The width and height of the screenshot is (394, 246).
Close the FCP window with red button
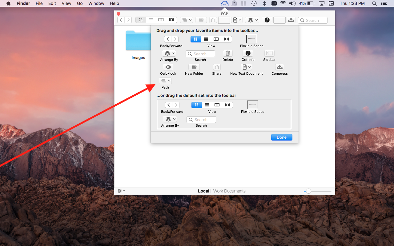coord(119,14)
